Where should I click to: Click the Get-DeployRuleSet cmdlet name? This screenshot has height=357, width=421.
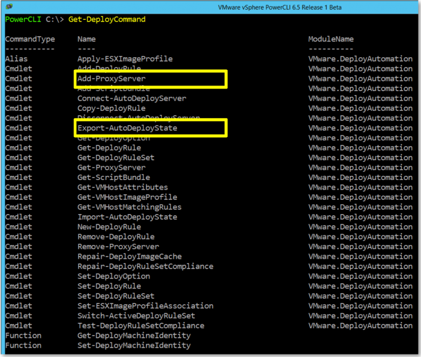coord(116,158)
